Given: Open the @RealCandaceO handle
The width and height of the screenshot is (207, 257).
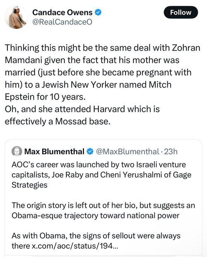Looking at the screenshot, I should click(63, 22).
